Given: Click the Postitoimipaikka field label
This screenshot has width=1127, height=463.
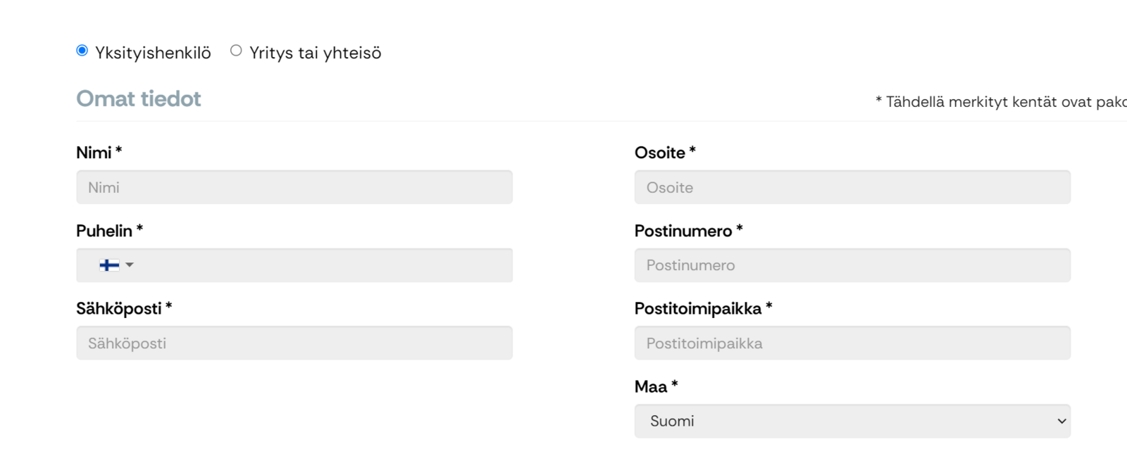Looking at the screenshot, I should [x=704, y=308].
